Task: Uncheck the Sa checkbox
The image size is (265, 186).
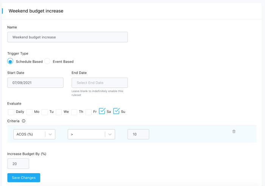Action: 102,111
